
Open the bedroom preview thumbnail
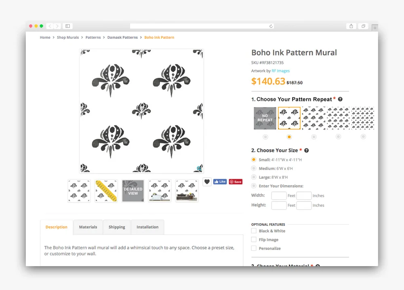pyautogui.click(x=160, y=191)
